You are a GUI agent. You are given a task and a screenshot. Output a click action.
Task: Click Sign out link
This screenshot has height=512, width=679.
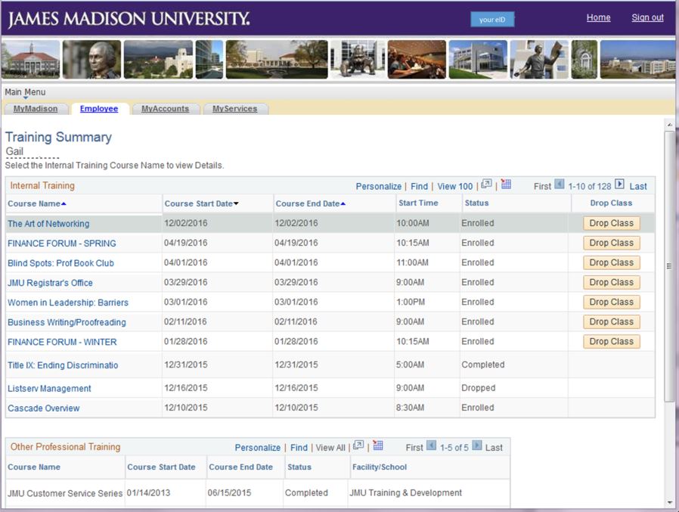[x=647, y=17]
